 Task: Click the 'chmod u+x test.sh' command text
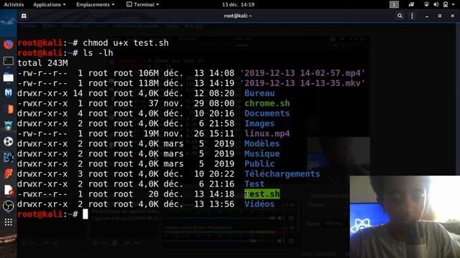coord(126,43)
